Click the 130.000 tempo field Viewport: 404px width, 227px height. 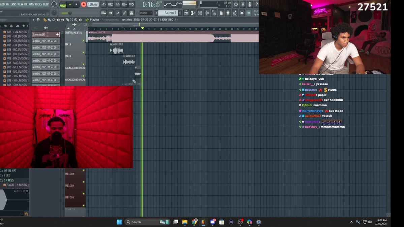click(x=93, y=4)
